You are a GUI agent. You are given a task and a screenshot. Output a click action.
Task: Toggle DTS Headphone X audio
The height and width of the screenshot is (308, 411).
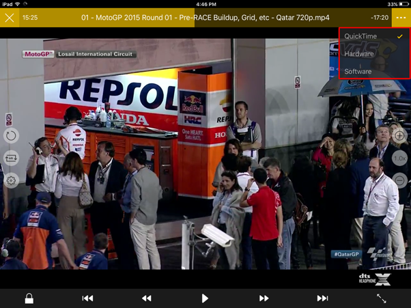(x=375, y=279)
